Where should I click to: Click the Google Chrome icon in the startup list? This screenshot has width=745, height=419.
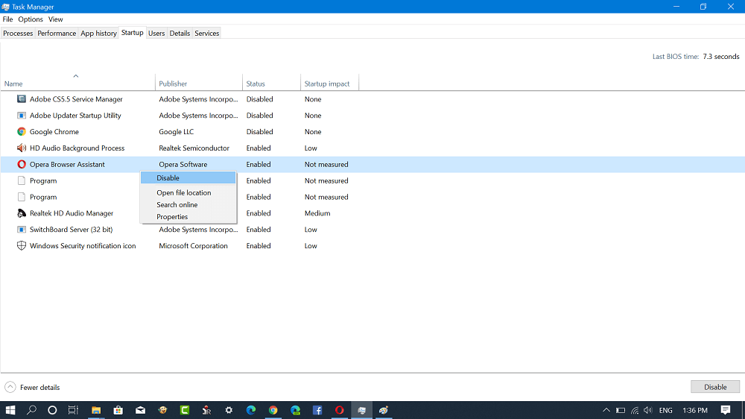(x=22, y=132)
